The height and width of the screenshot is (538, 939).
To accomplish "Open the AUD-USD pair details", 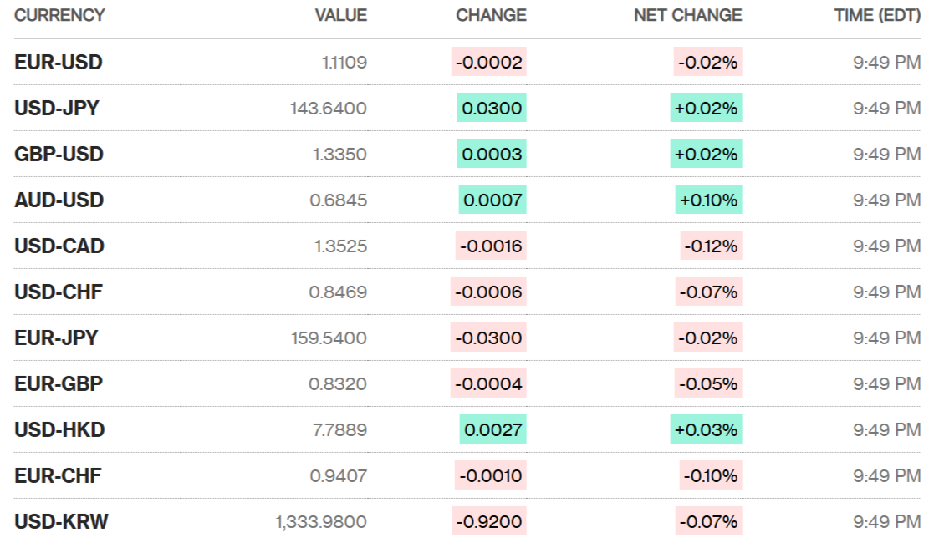I will coord(59,200).
